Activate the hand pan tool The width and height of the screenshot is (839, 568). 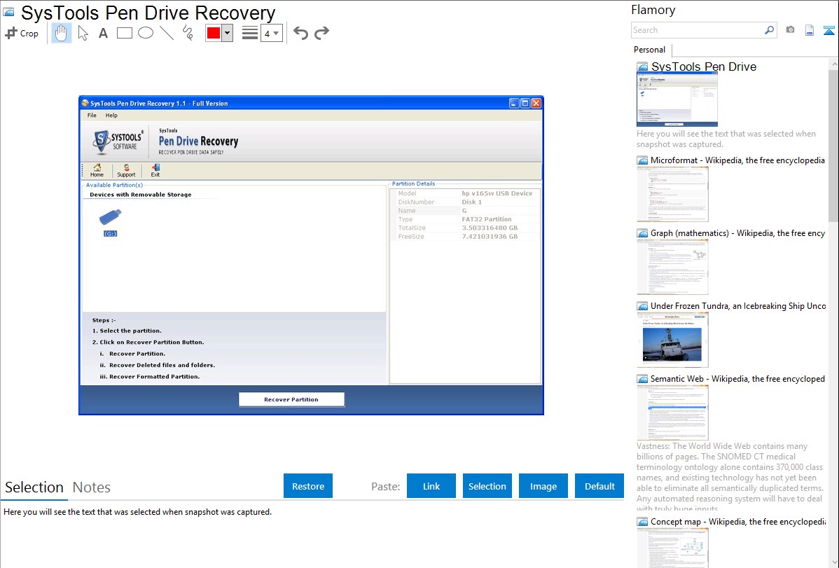coord(62,33)
